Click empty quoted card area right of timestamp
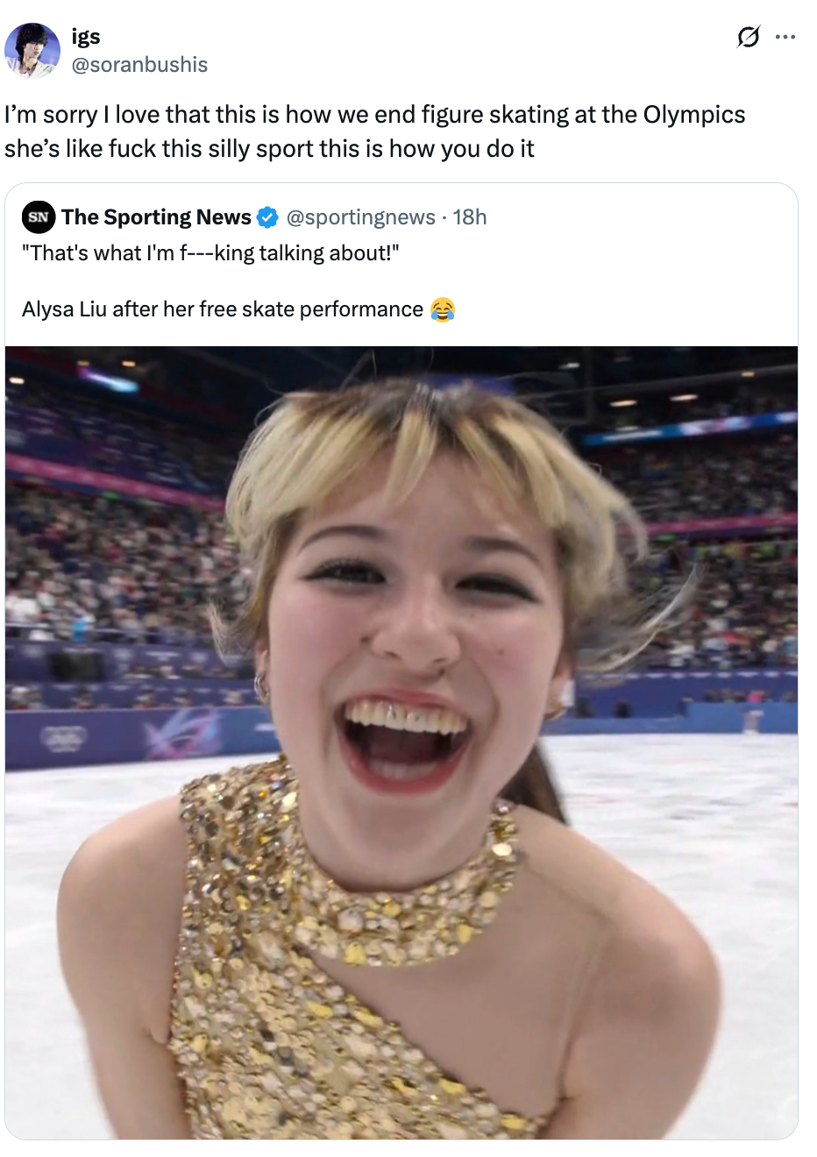The image size is (817, 1157). click(x=640, y=217)
